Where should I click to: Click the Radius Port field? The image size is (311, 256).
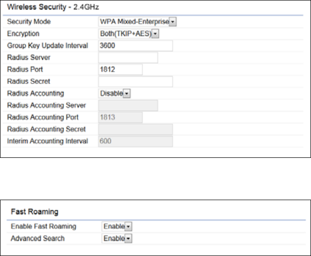(121, 69)
